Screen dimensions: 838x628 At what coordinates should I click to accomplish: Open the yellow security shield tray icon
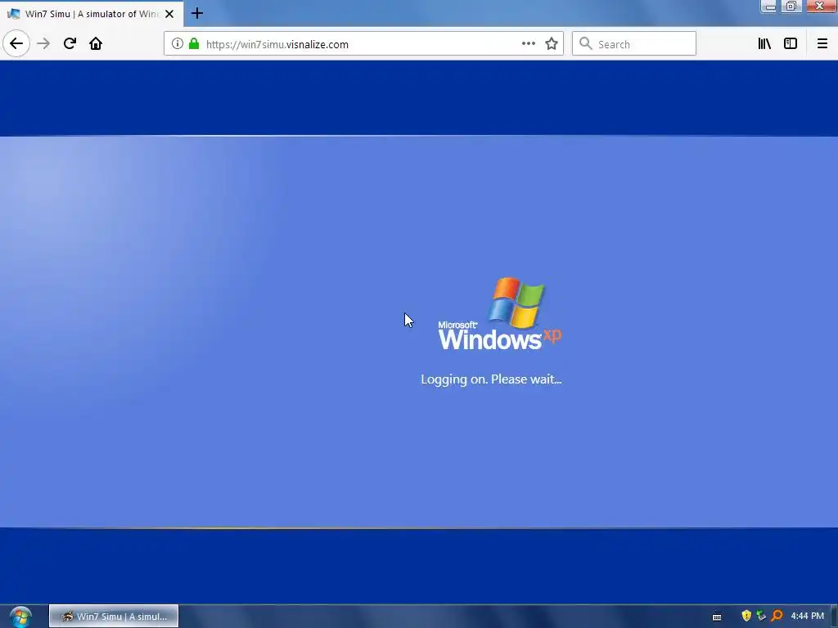[746, 616]
